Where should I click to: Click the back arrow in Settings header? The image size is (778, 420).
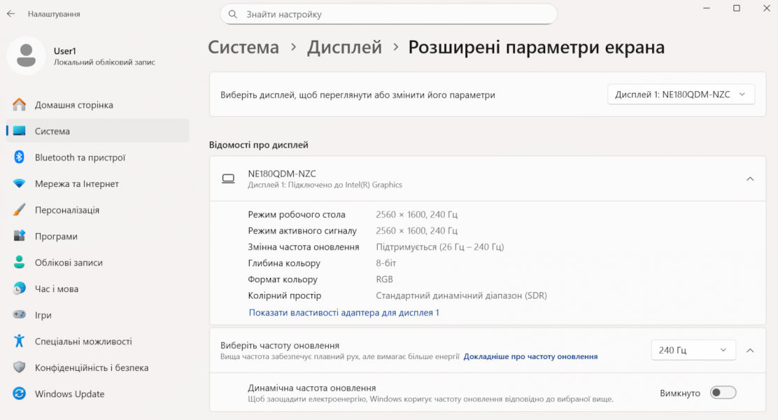[x=11, y=14]
